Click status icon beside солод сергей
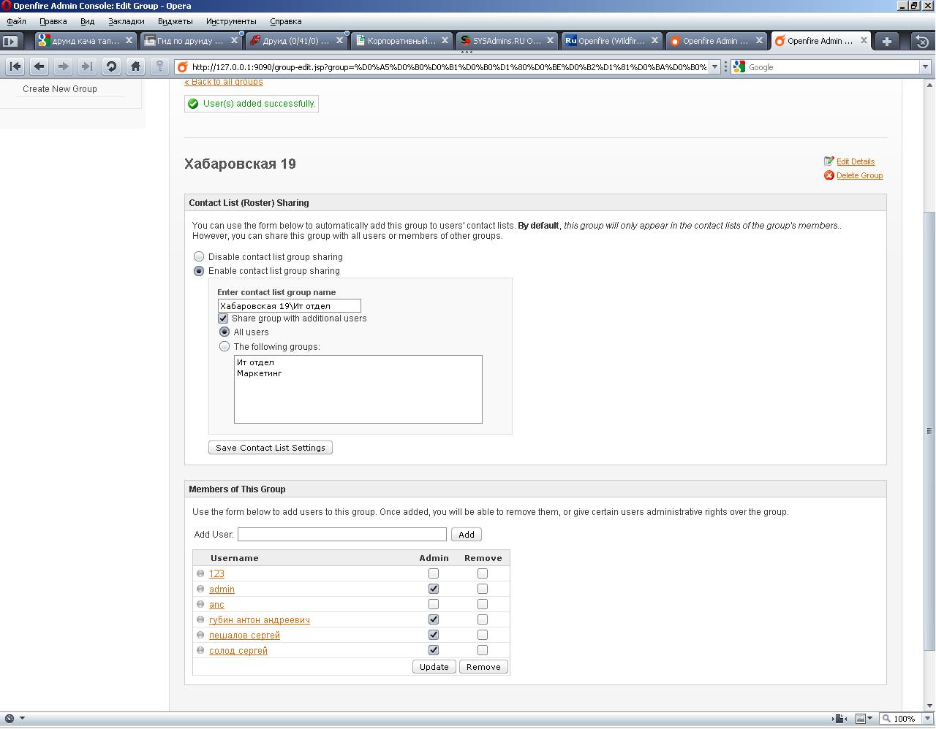 pos(200,650)
